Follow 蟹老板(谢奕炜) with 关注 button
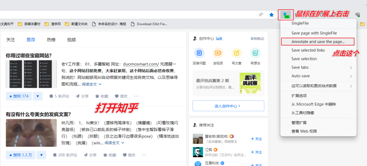 256,139
